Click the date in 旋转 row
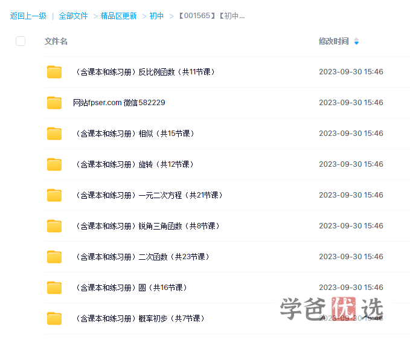Image resolution: width=410 pixels, height=345 pixels. pos(351,164)
